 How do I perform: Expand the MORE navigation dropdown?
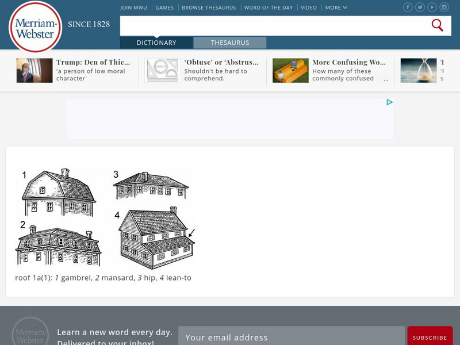336,7
